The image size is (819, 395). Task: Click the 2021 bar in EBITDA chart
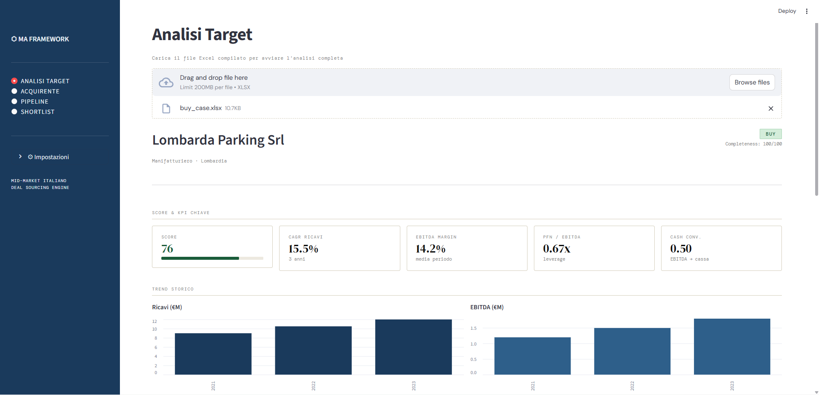[x=532, y=356]
